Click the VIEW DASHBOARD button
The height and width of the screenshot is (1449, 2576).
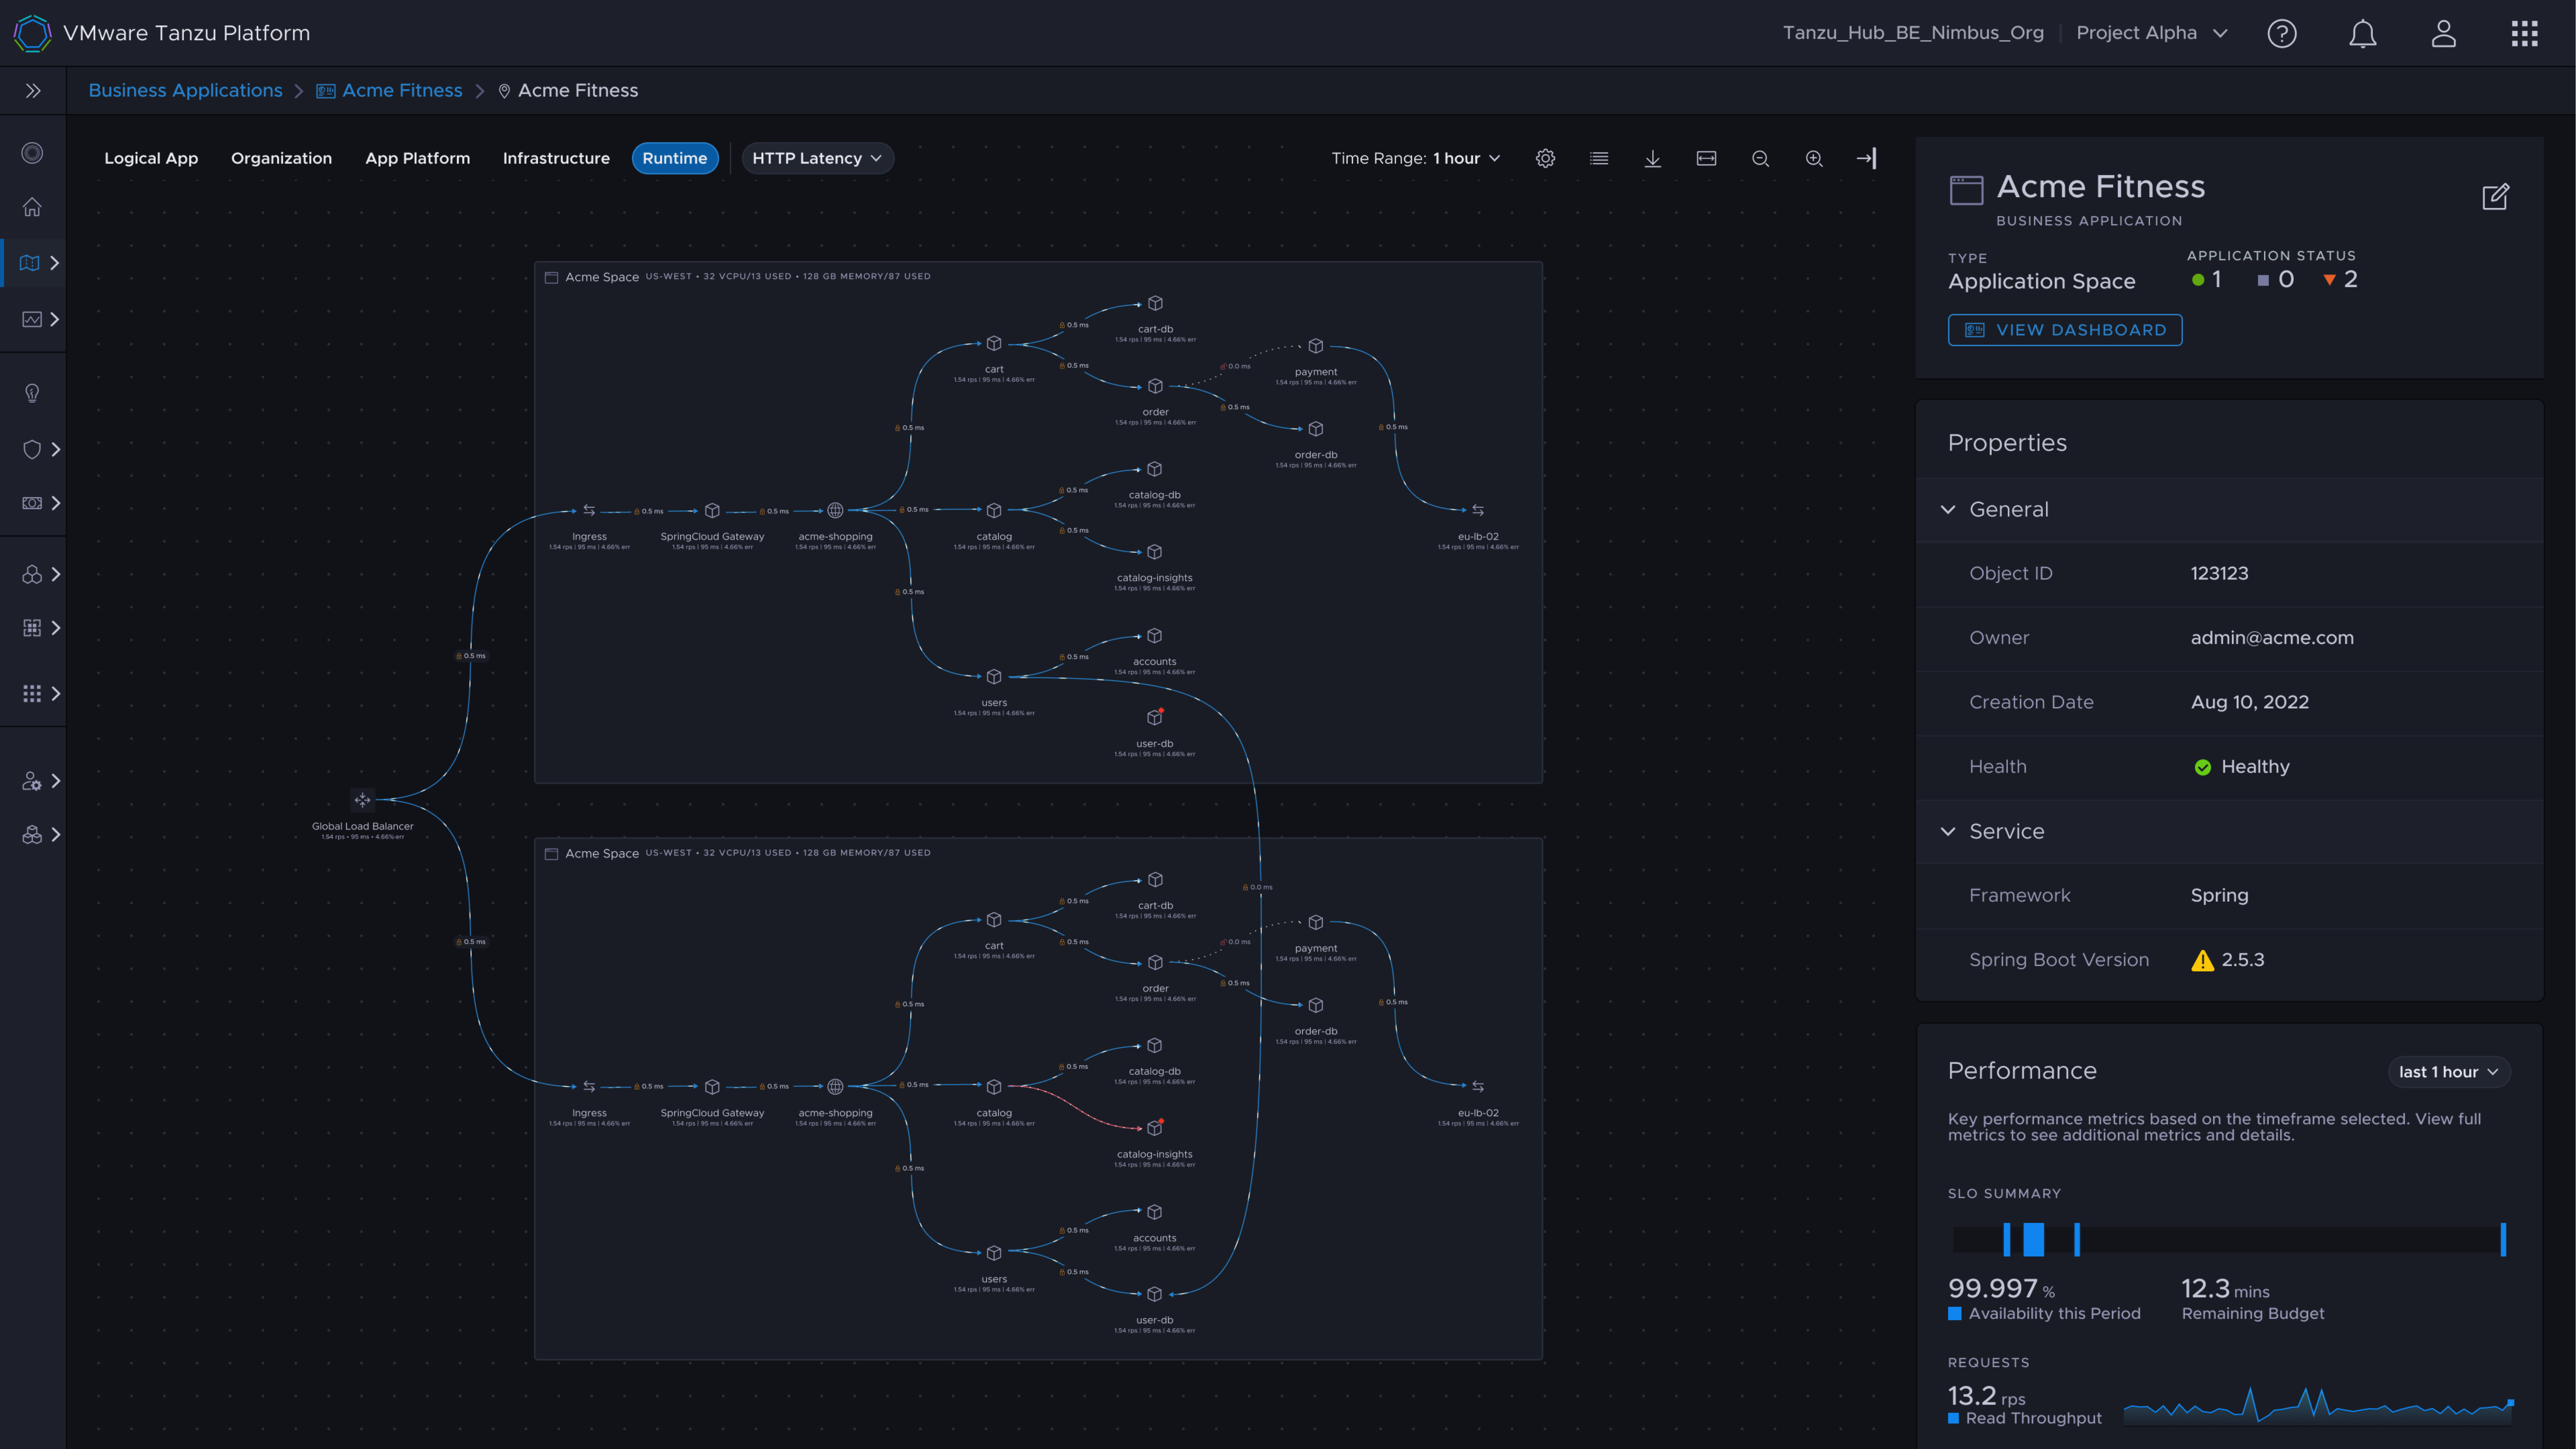pyautogui.click(x=2065, y=330)
